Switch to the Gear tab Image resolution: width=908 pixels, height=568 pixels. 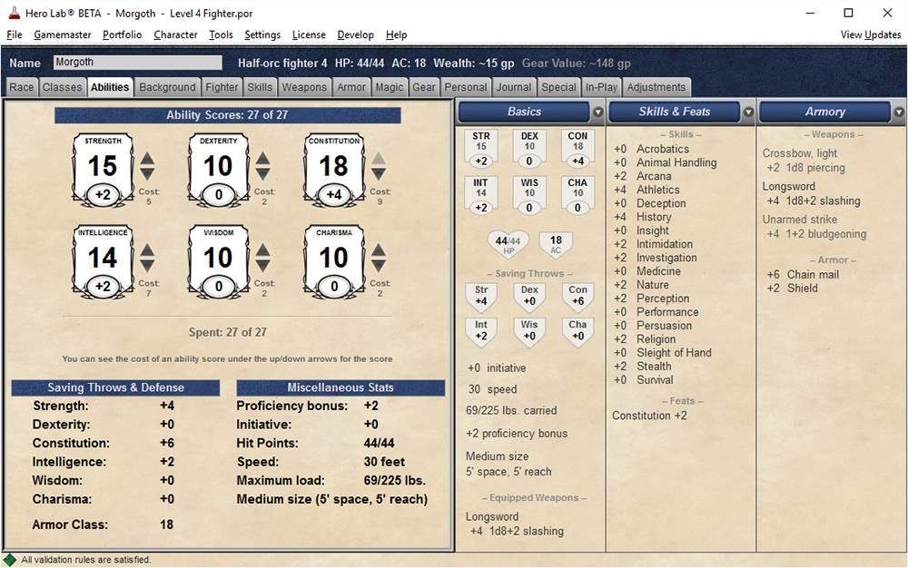coord(424,87)
